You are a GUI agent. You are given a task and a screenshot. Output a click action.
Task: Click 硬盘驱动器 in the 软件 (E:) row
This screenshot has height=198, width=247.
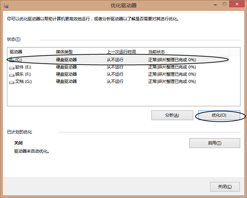(66, 67)
